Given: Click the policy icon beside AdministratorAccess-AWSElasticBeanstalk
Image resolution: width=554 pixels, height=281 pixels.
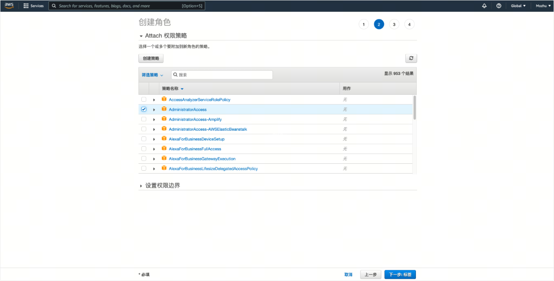Looking at the screenshot, I should [164, 129].
